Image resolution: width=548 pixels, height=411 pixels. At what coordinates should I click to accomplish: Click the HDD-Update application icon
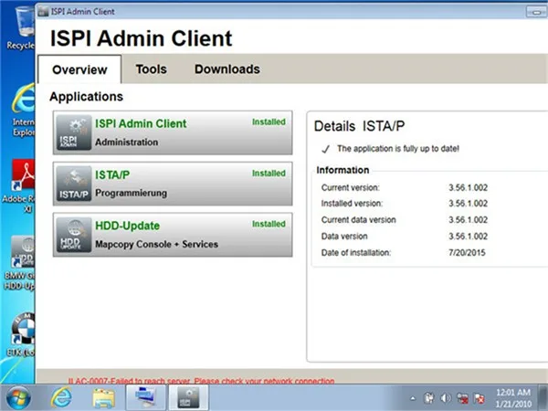[74, 235]
